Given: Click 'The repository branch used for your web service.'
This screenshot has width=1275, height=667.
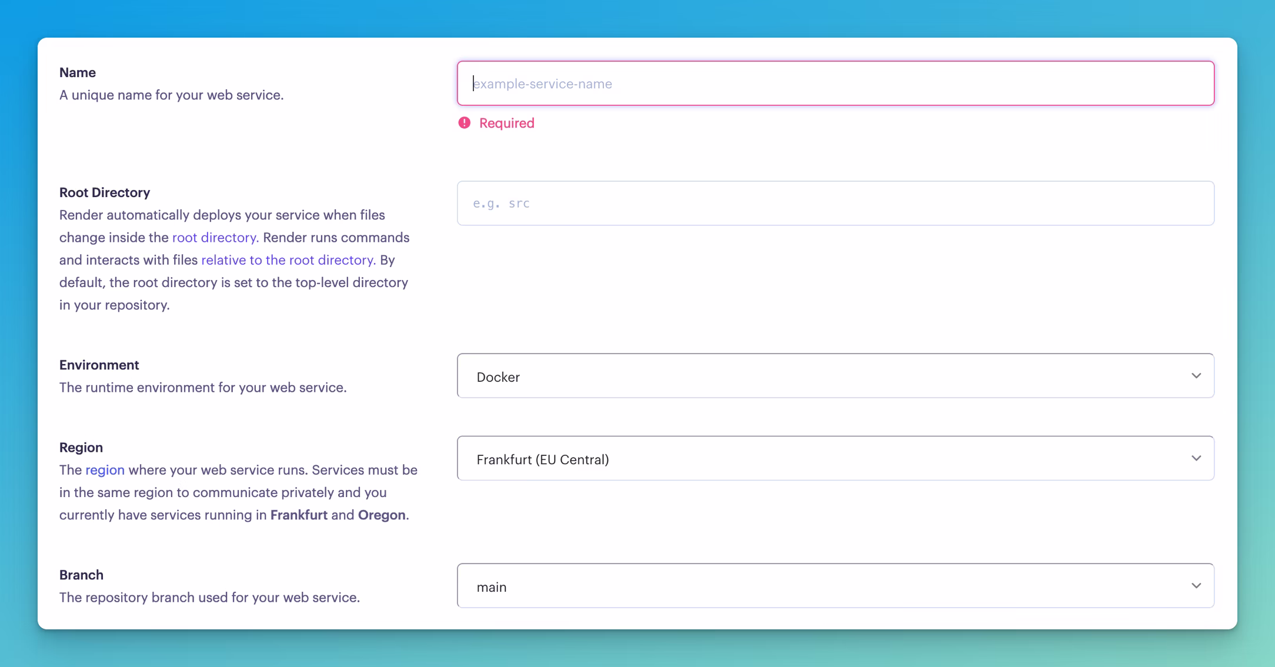Looking at the screenshot, I should click(209, 598).
